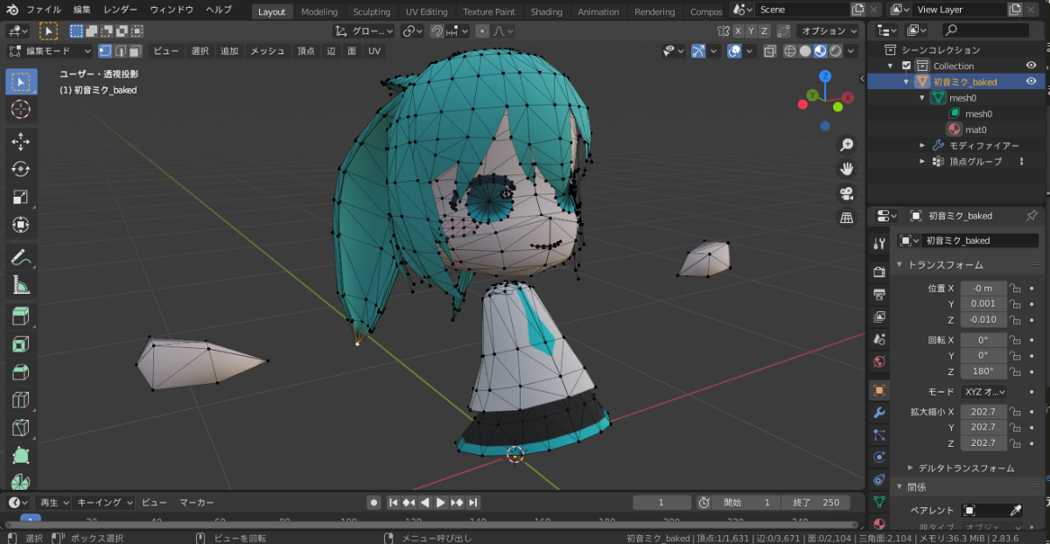Hide 初音ミク_baked with eye icon
Viewport: 1050px width, 544px height.
(x=1031, y=81)
